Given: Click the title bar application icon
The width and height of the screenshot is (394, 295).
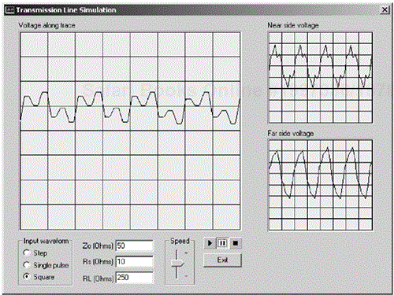Looking at the screenshot, I should pos(9,10).
